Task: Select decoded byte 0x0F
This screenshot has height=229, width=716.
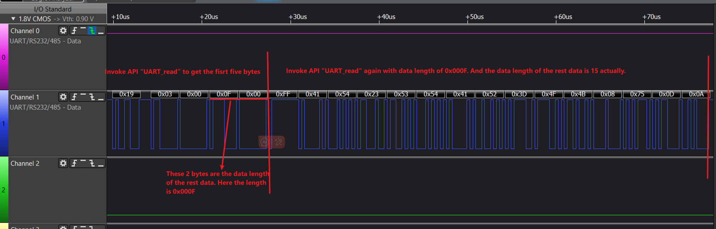Action: (x=224, y=94)
